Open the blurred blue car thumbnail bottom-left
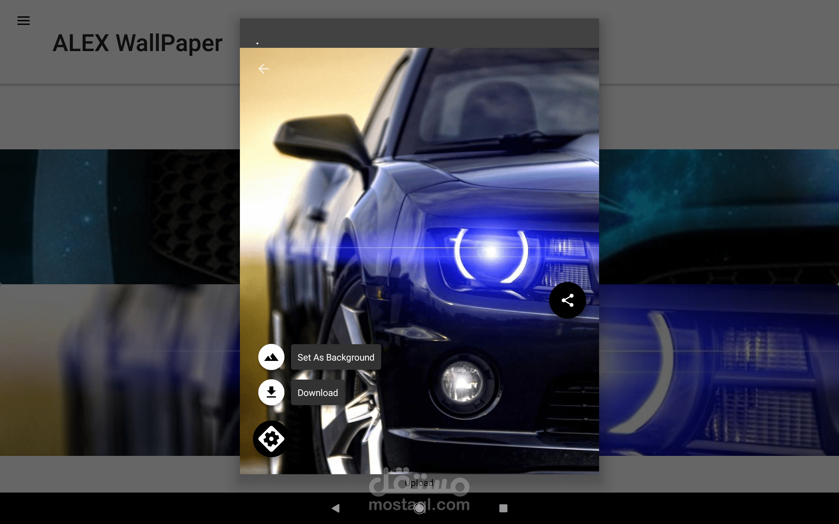 pos(120,370)
